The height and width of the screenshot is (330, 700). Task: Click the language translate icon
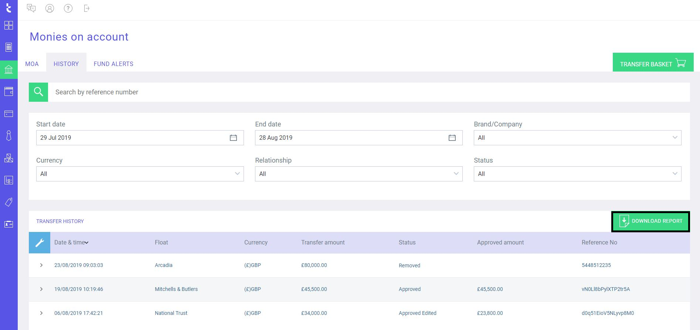click(31, 8)
